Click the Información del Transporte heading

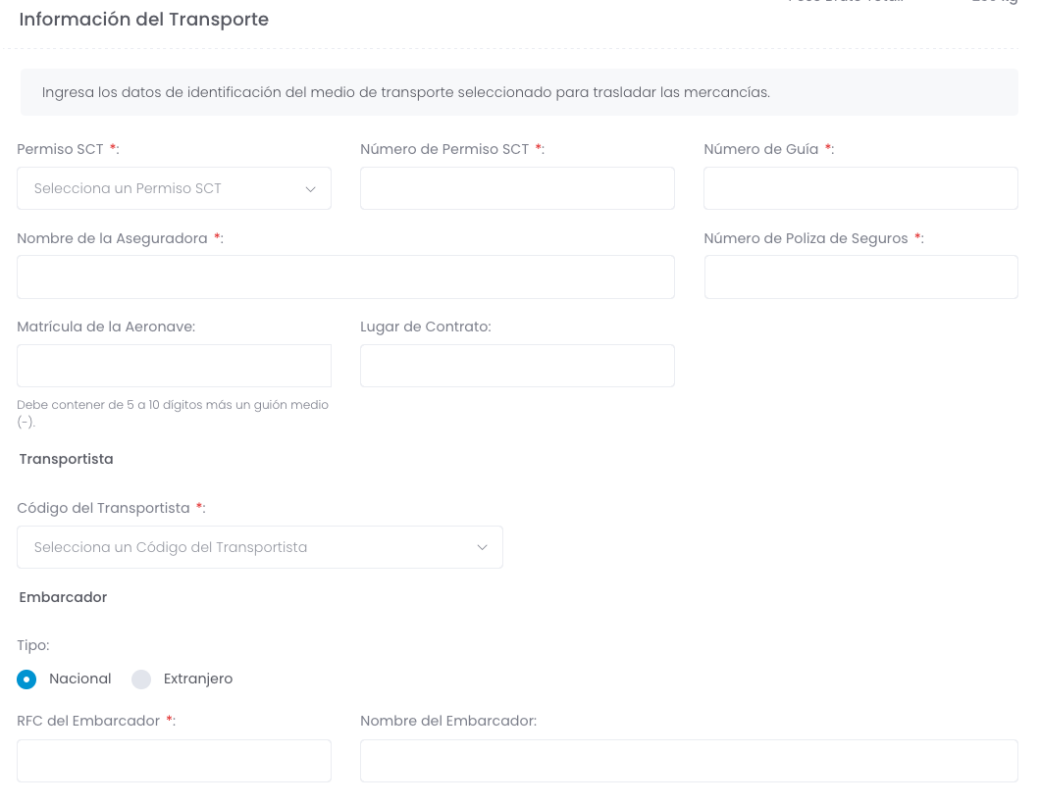(144, 20)
